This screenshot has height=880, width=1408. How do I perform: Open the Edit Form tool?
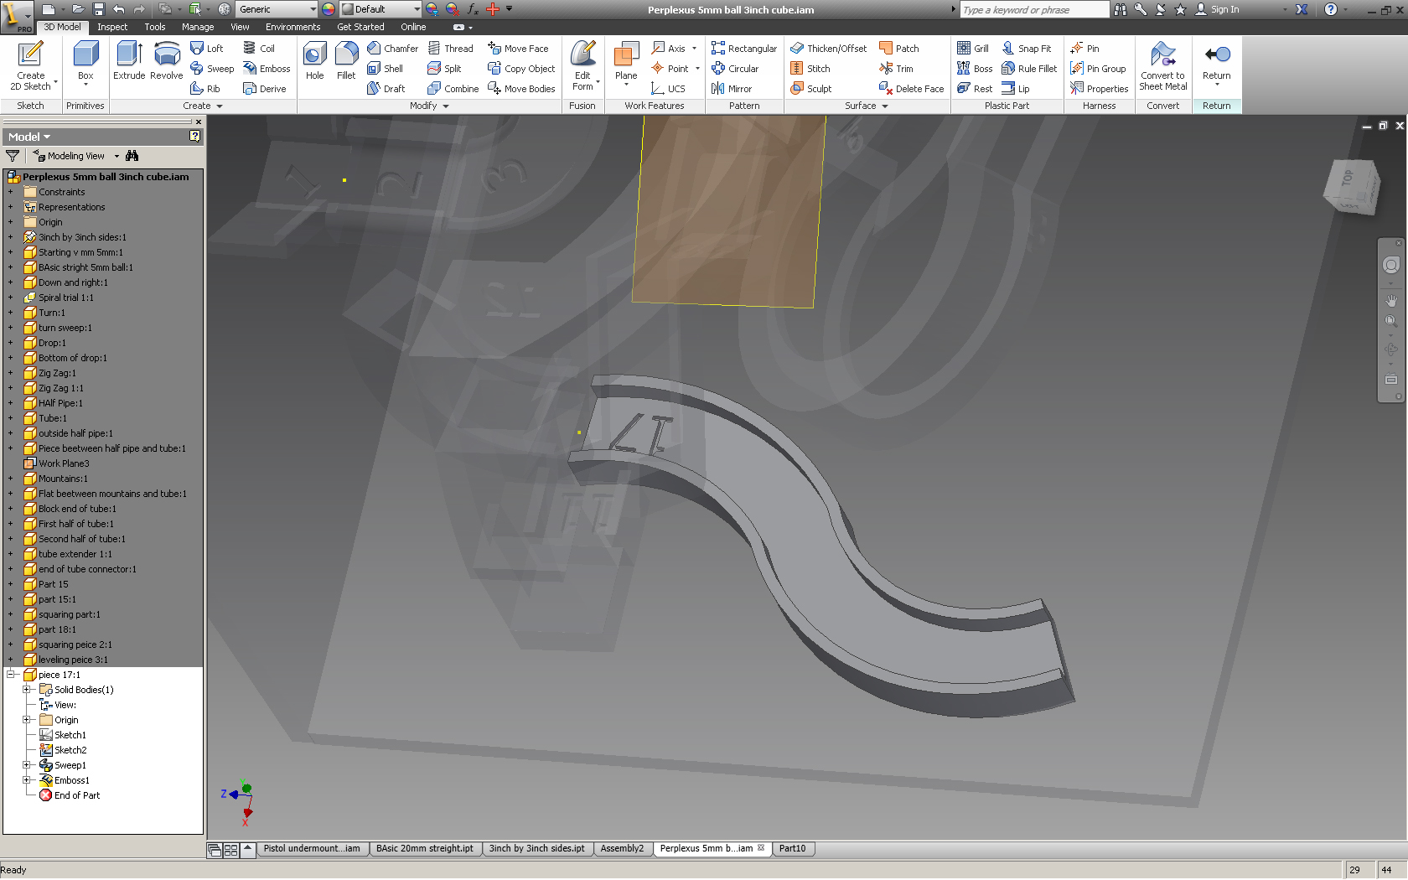(x=583, y=65)
